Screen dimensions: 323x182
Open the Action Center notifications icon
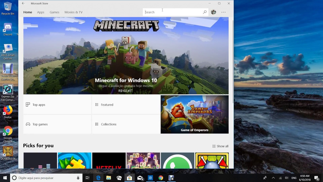317,178
